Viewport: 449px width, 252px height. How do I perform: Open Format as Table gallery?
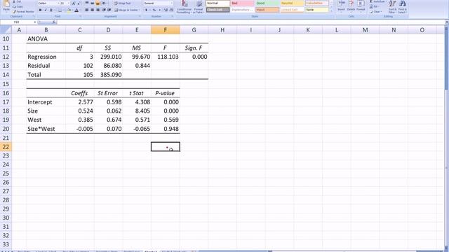(199, 7)
